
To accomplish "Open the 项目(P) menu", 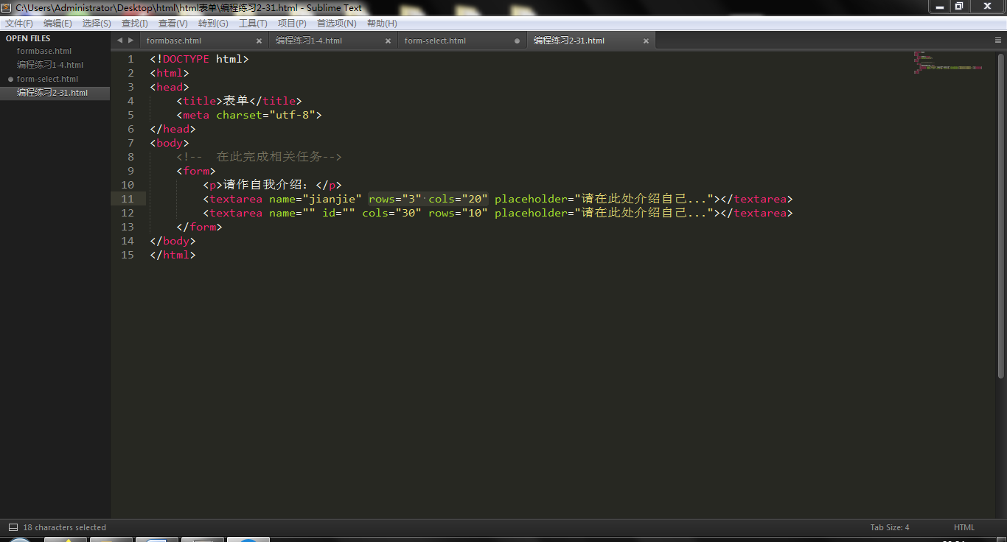I will 292,24.
